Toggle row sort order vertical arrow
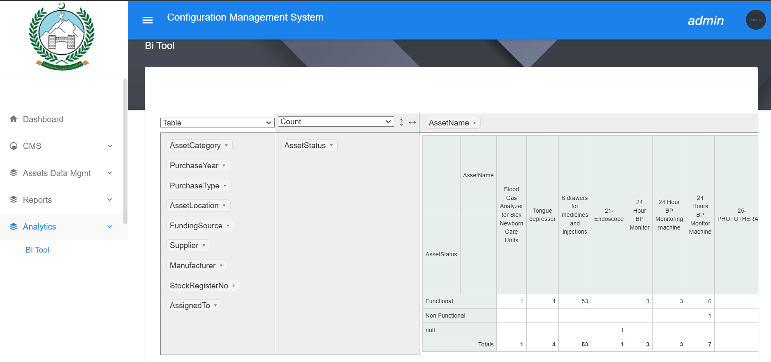Viewport: 771px width, 362px height. pyautogui.click(x=401, y=122)
